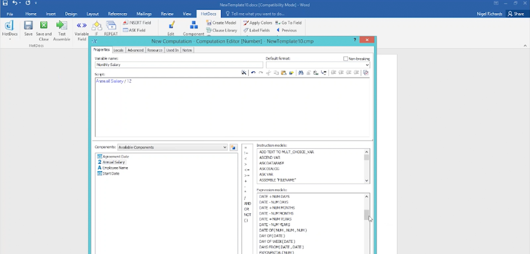Open the Clause Library
Image resolution: width=530 pixels, height=254 pixels.
(x=222, y=30)
